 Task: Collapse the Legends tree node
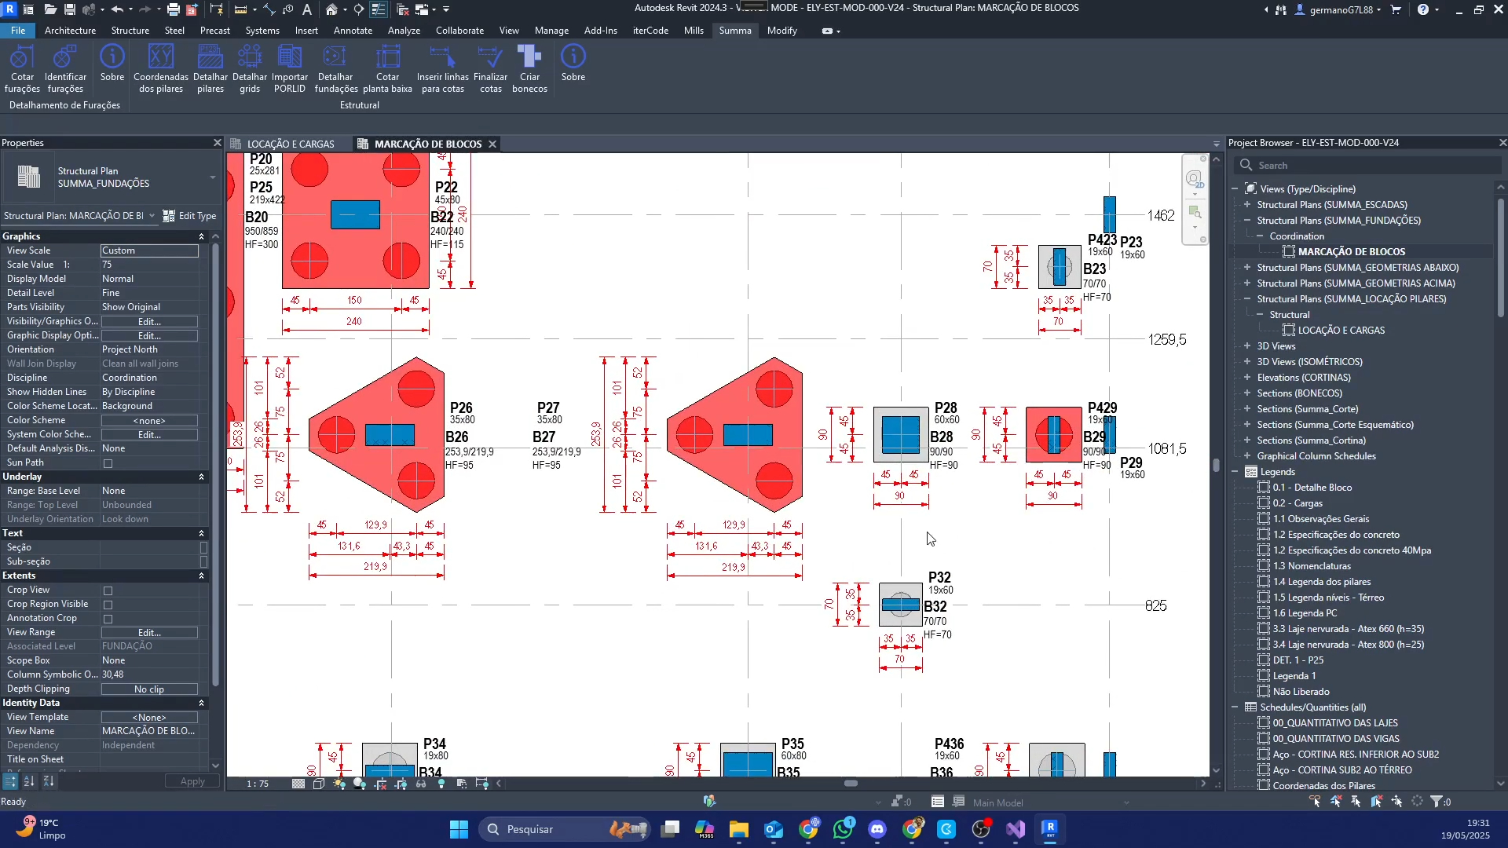tap(1235, 472)
